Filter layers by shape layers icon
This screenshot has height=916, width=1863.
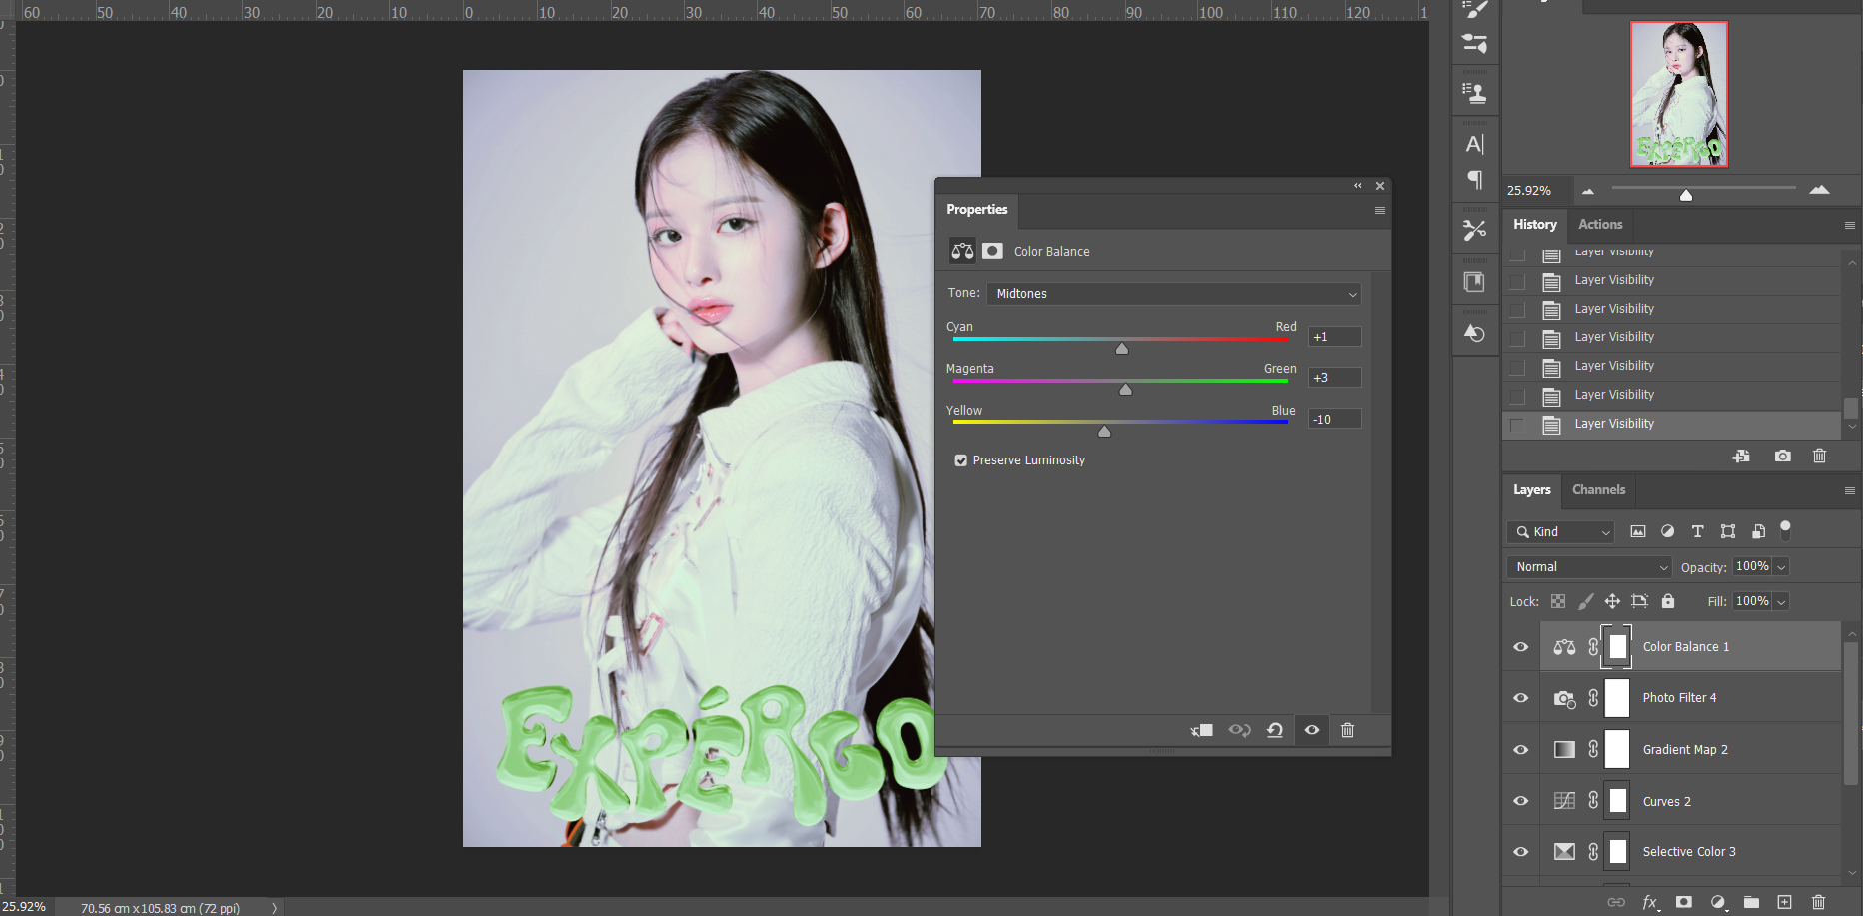[1728, 531]
